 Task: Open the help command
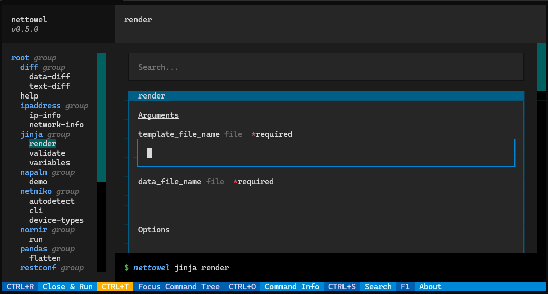pyautogui.click(x=29, y=96)
